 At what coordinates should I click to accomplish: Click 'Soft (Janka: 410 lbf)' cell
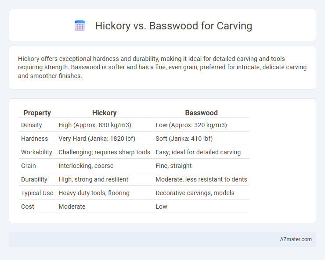tap(201, 139)
